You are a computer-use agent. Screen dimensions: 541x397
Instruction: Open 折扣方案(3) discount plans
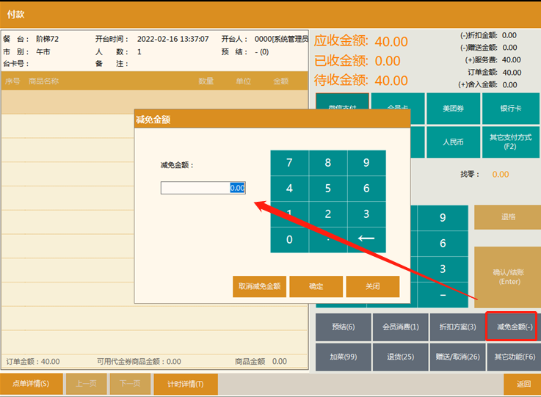tap(457, 327)
